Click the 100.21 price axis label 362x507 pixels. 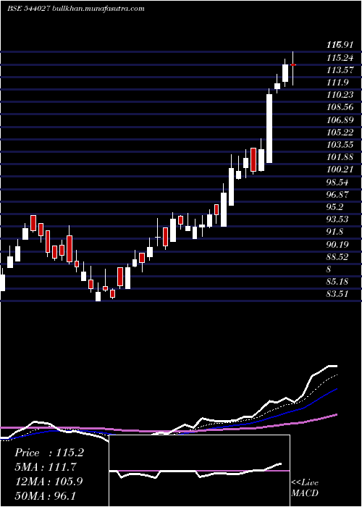click(340, 169)
